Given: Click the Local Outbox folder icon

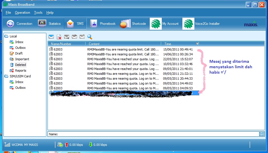Looking at the screenshot, I should [12, 48].
